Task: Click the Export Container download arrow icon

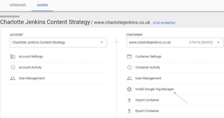Action: click(x=129, y=111)
